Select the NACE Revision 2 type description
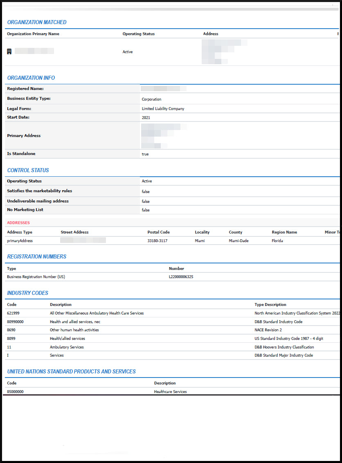 (x=268, y=330)
